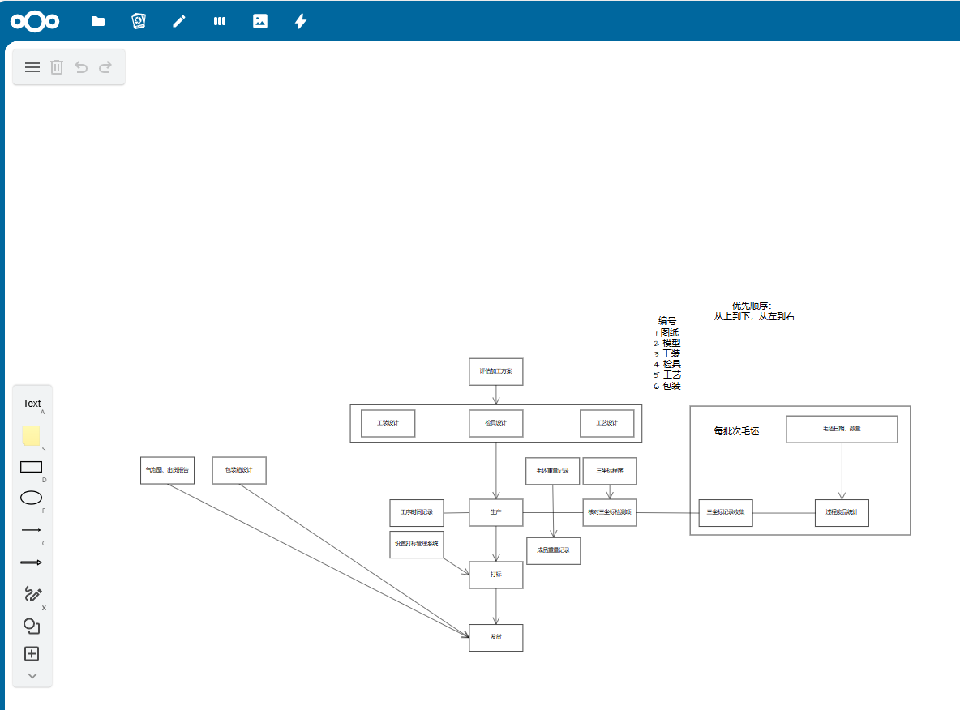
Task: Click the Nextcloud logo
Action: tap(35, 21)
